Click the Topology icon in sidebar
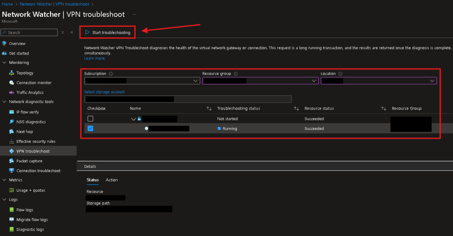This screenshot has height=236, width=453. coord(12,73)
